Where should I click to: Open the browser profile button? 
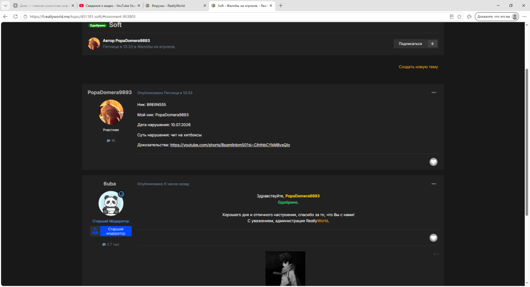[x=497, y=16]
